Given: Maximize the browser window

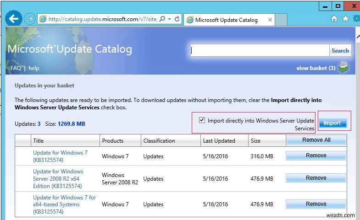Looking at the screenshot, I should (338, 6).
